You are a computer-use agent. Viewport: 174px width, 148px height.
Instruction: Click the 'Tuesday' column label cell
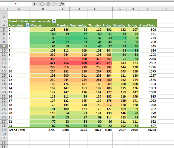(x=63, y=25)
